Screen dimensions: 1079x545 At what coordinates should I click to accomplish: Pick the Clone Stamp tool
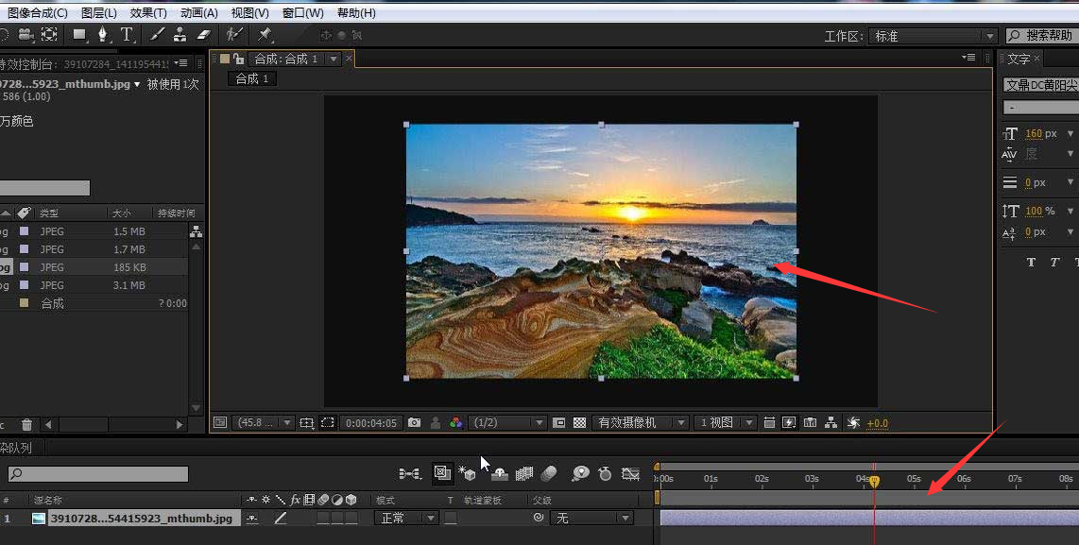point(180,35)
